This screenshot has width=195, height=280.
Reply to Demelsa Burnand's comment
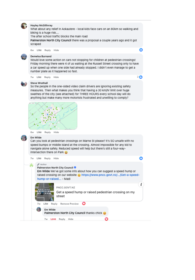point(47,77)
